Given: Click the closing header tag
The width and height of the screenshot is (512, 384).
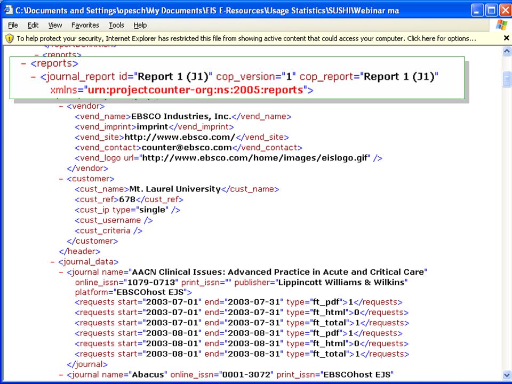Looking at the screenshot, I should [x=79, y=251].
